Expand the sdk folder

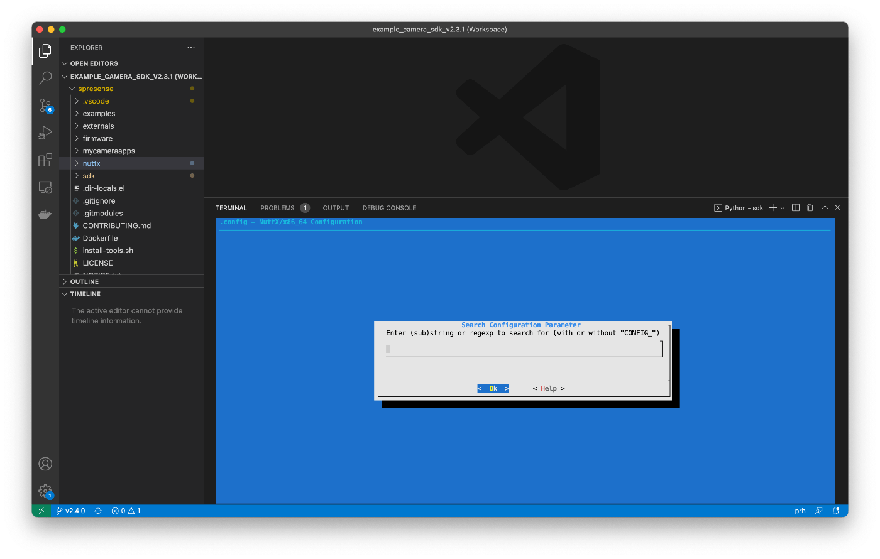[132, 176]
